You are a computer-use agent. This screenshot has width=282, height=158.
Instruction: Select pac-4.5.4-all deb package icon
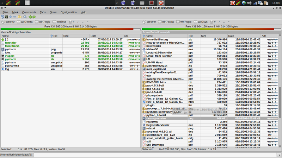click(x=144, y=92)
